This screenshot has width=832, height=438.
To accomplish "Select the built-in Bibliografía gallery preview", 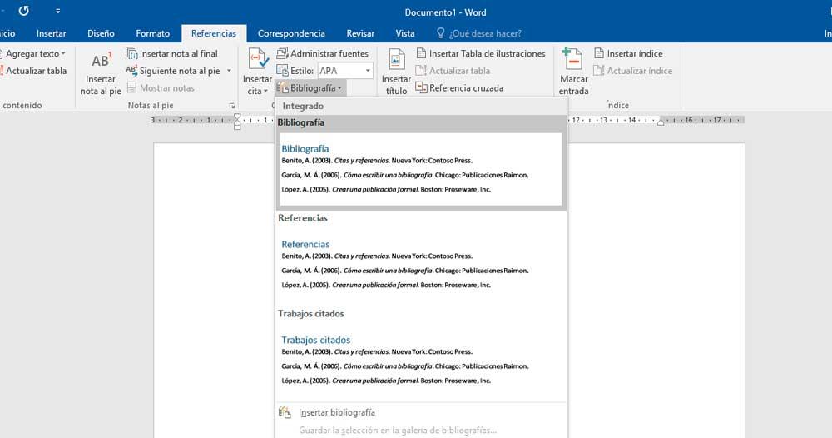I will tap(421, 169).
